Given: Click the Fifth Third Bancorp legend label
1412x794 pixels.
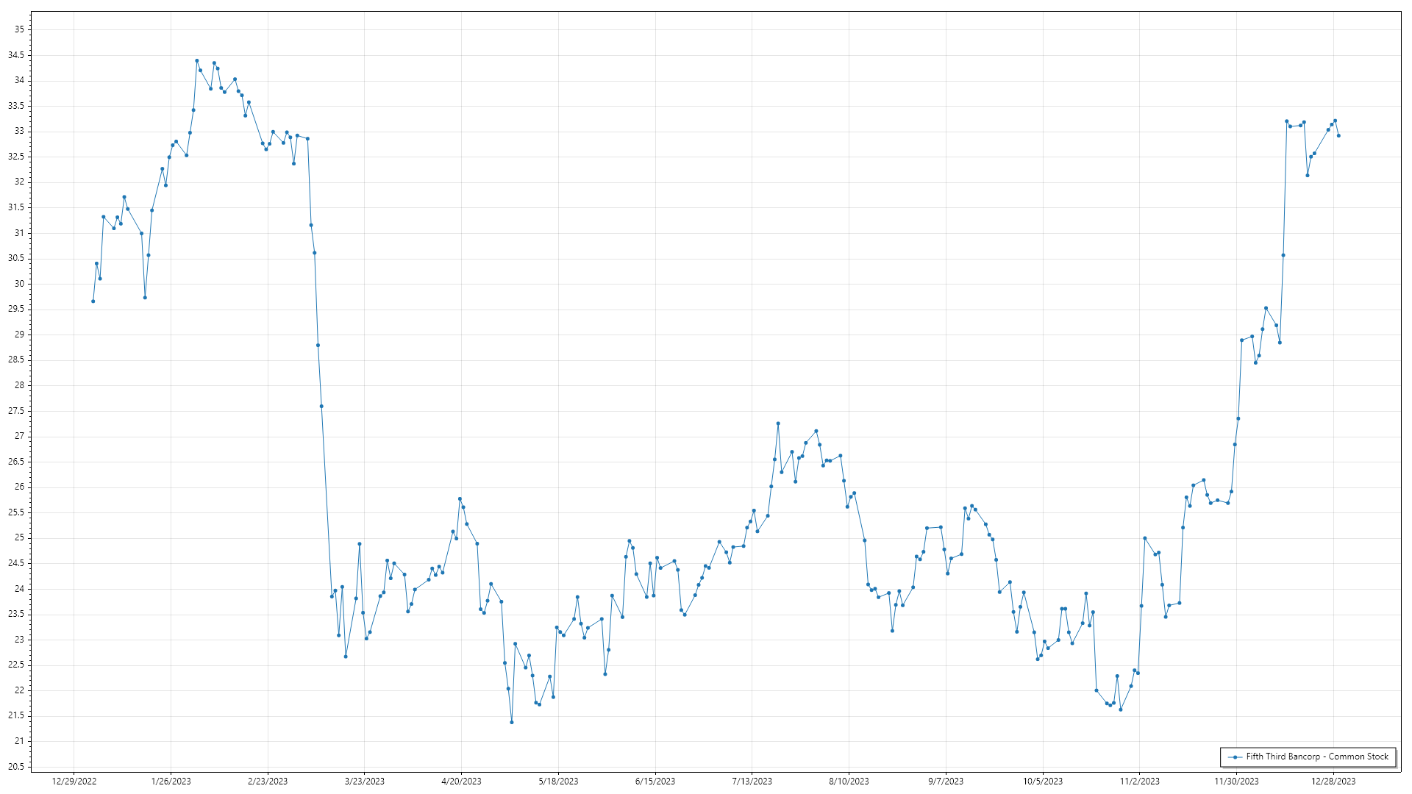Looking at the screenshot, I should tap(1316, 757).
